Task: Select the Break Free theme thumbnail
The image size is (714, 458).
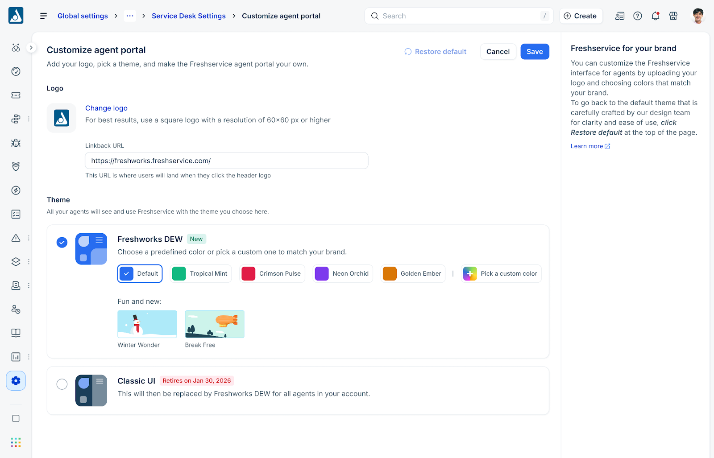Action: [x=215, y=324]
